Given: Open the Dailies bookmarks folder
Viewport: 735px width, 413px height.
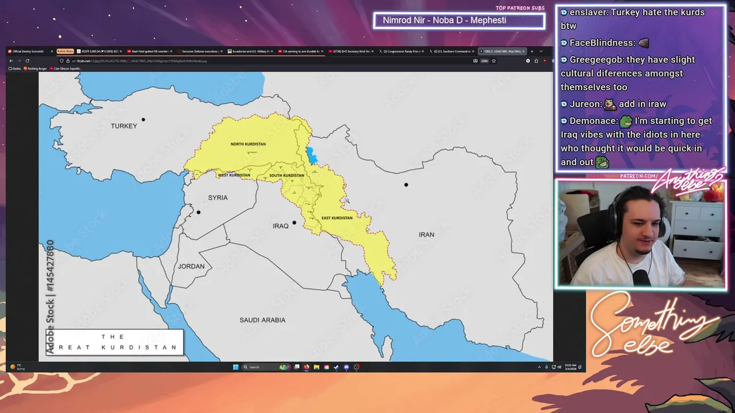Looking at the screenshot, I should click(15, 68).
